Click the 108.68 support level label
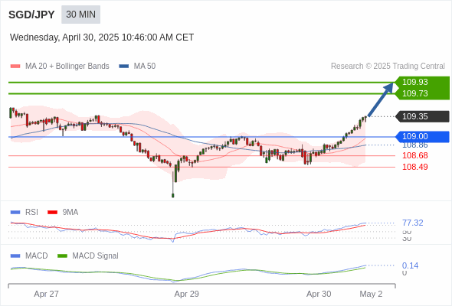 click(x=414, y=155)
